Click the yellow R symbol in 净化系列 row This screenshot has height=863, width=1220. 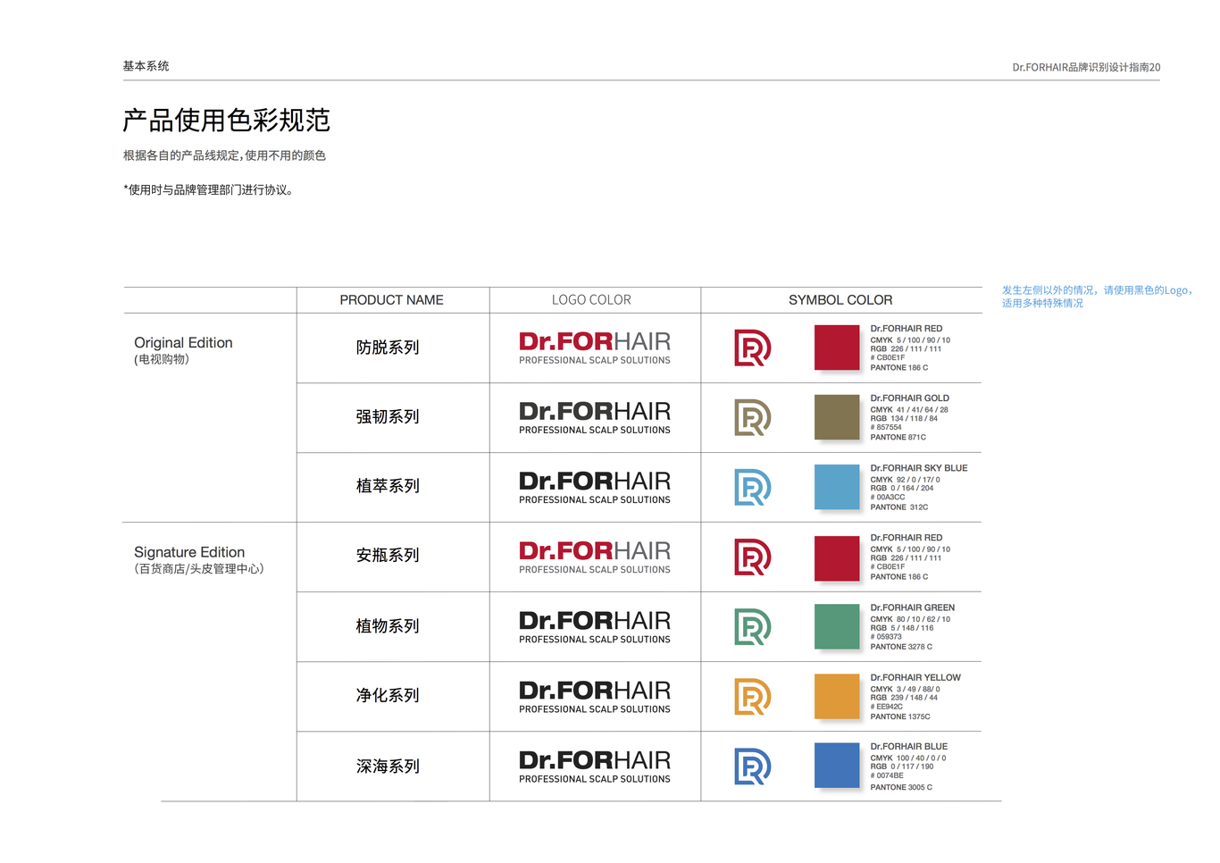click(752, 697)
